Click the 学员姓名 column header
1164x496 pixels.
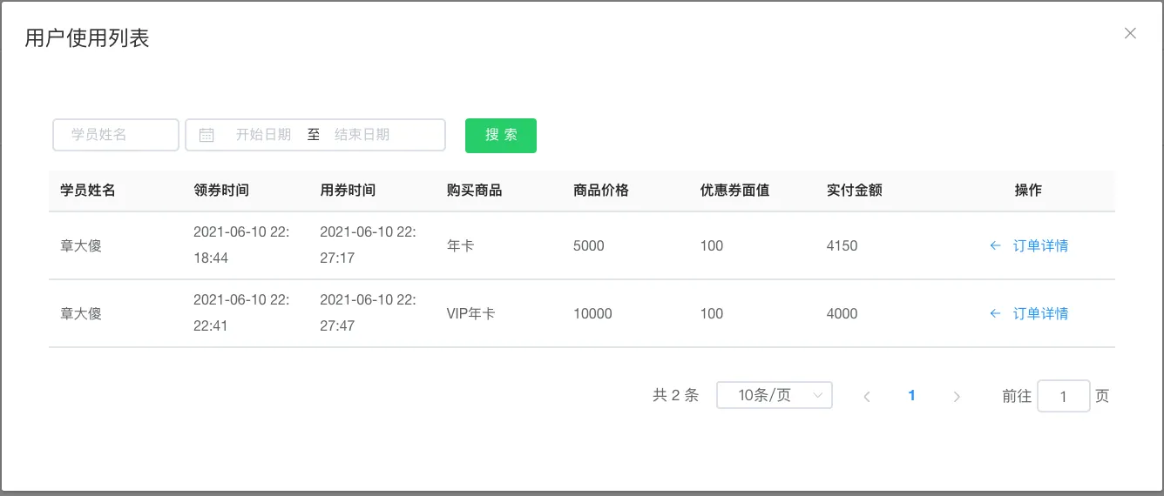click(x=88, y=190)
